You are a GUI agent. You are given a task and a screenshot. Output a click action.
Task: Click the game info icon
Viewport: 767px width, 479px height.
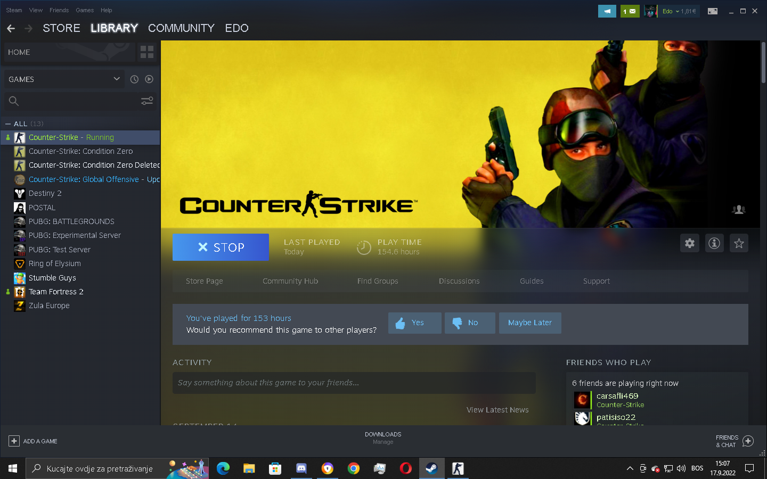coord(714,243)
